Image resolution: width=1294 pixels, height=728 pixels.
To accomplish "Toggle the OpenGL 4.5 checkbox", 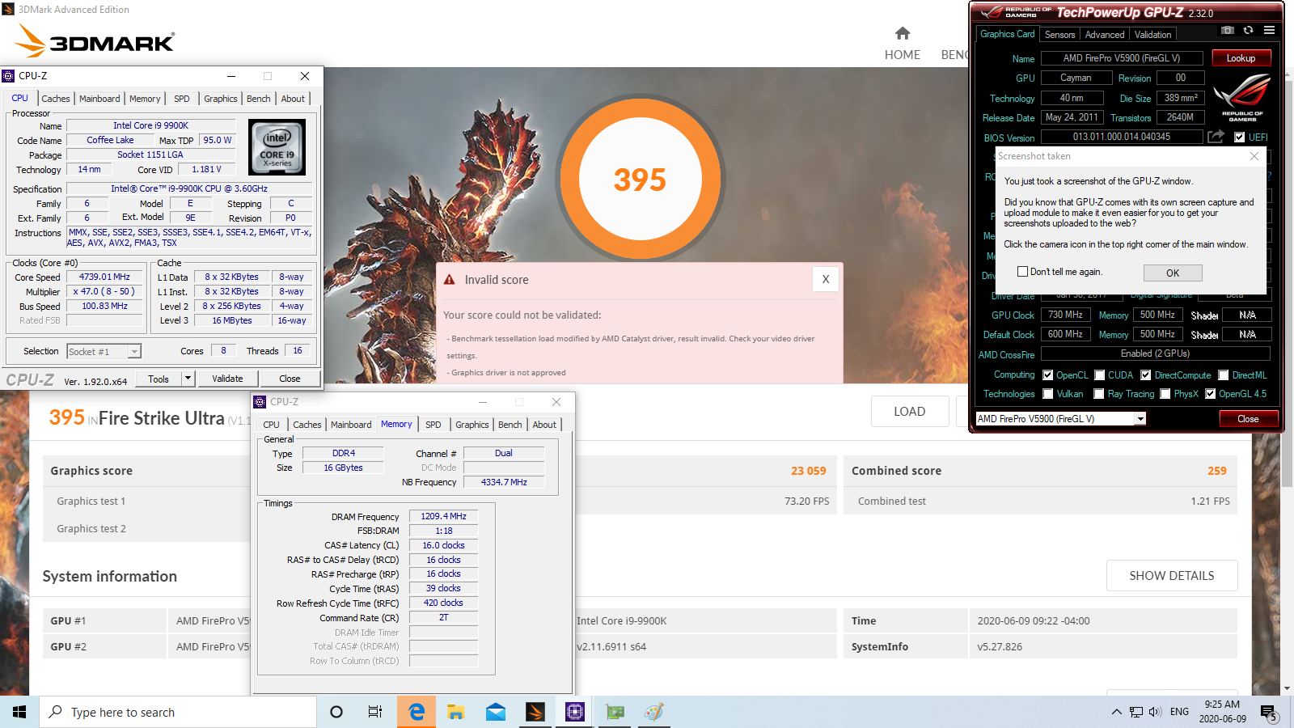I will [x=1211, y=394].
